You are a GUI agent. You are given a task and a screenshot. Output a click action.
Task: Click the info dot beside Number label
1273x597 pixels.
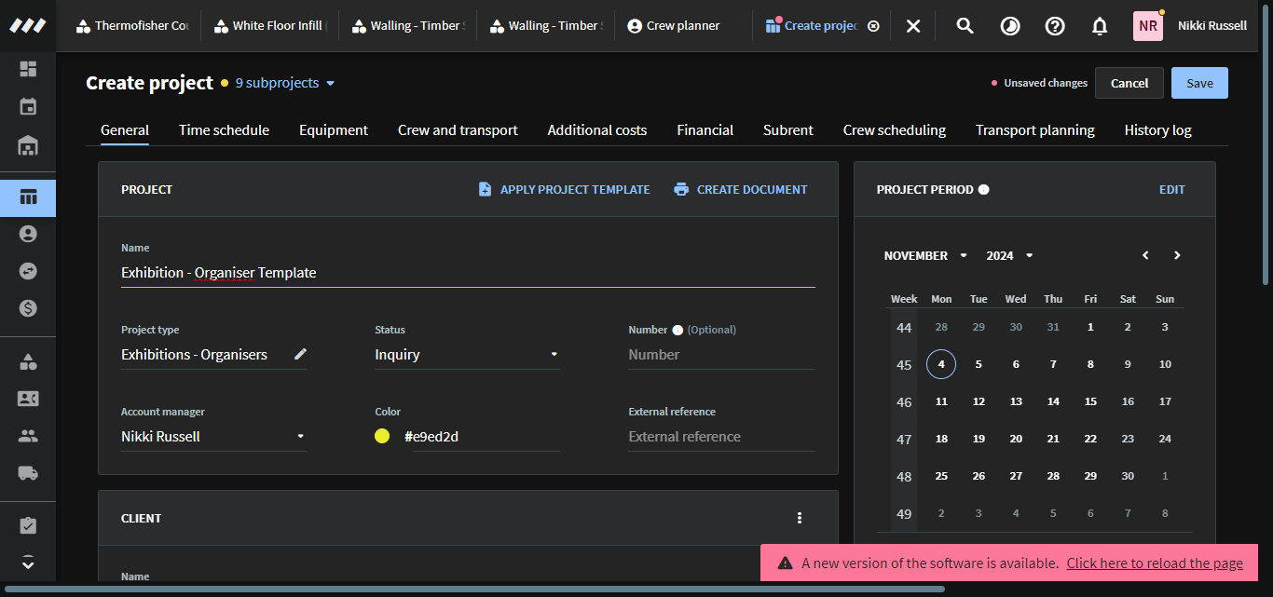point(678,330)
